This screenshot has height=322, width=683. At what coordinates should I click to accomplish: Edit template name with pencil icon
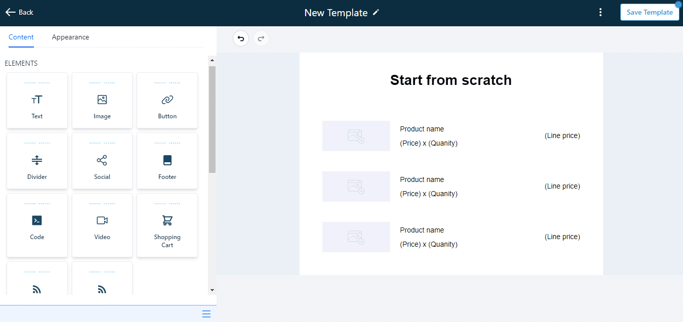[x=375, y=13]
